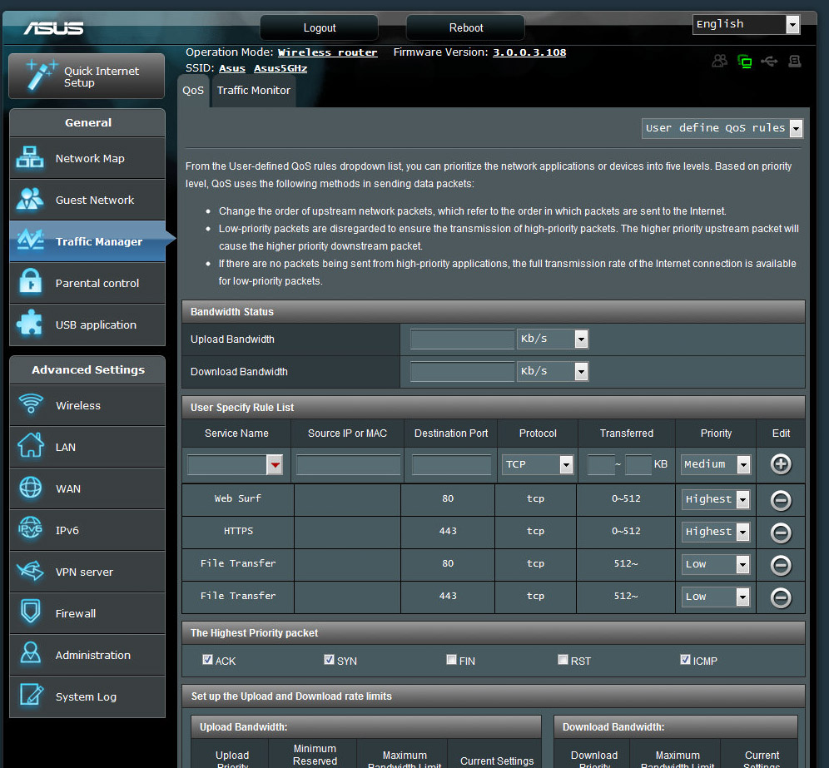
Task: Open VPN server arrows icon
Action: [x=30, y=570]
